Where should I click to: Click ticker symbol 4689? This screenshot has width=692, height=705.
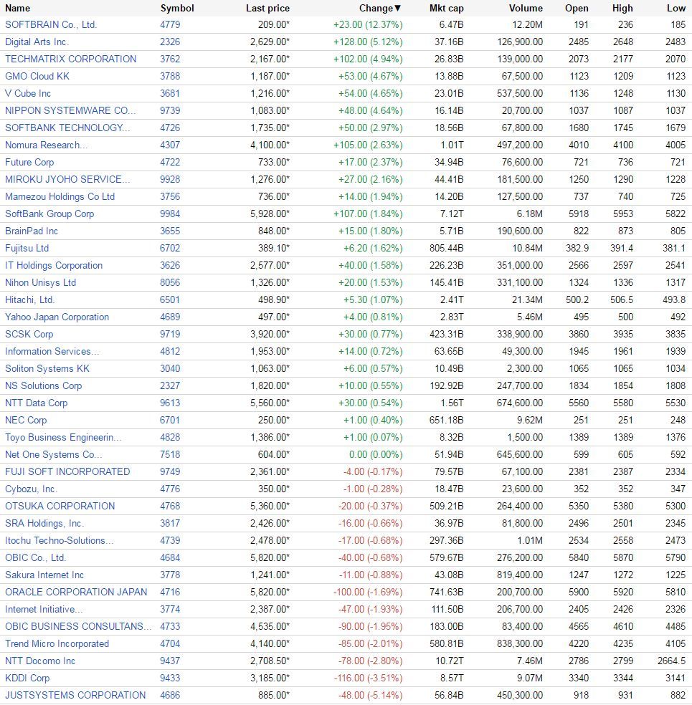[x=170, y=317]
